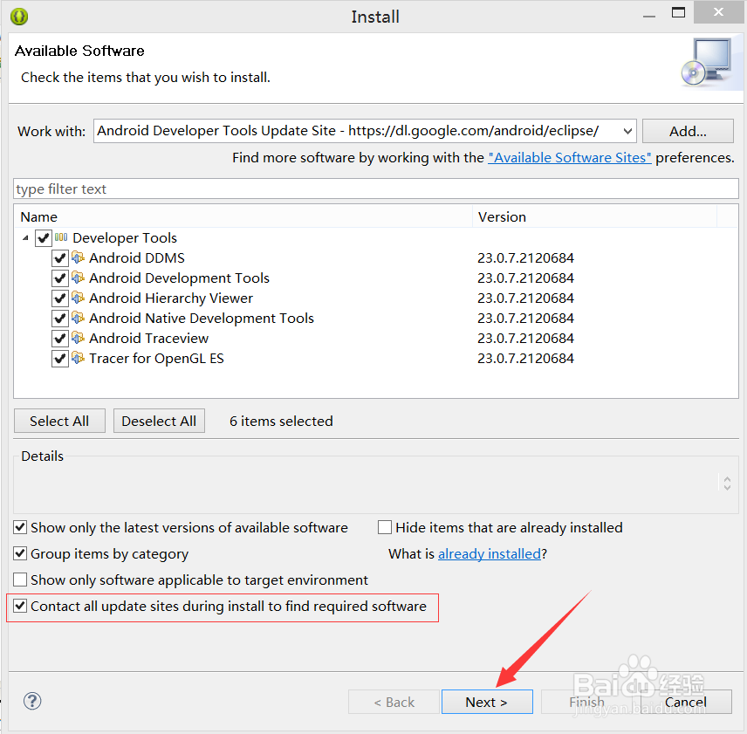
Task: Click the < Back button
Action: (394, 702)
